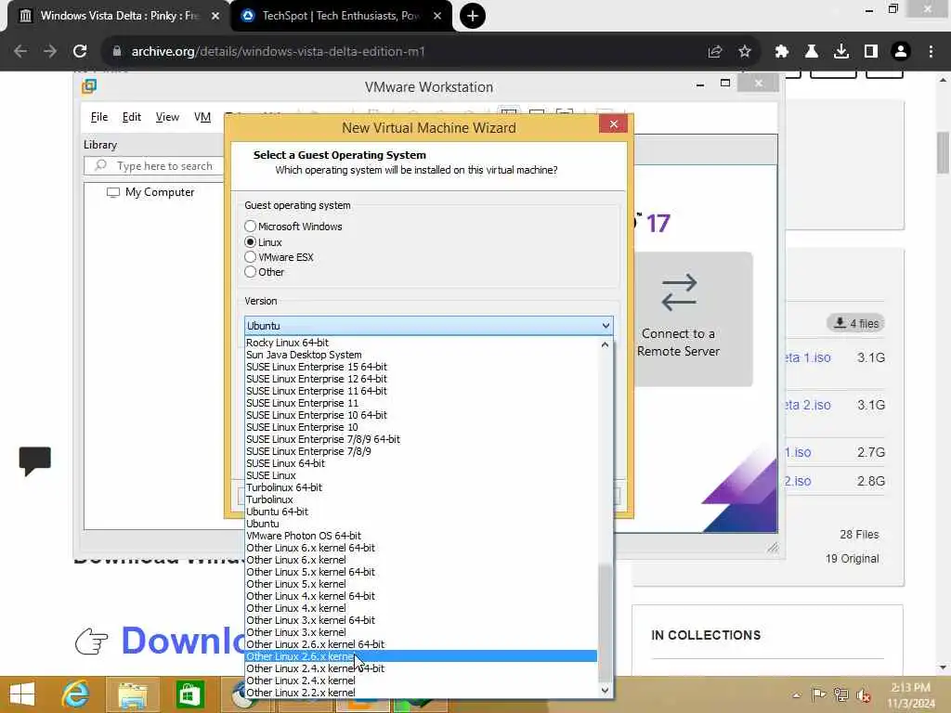Pick Other Linux 5.x kernel
This screenshot has height=713, width=951.
click(421, 584)
